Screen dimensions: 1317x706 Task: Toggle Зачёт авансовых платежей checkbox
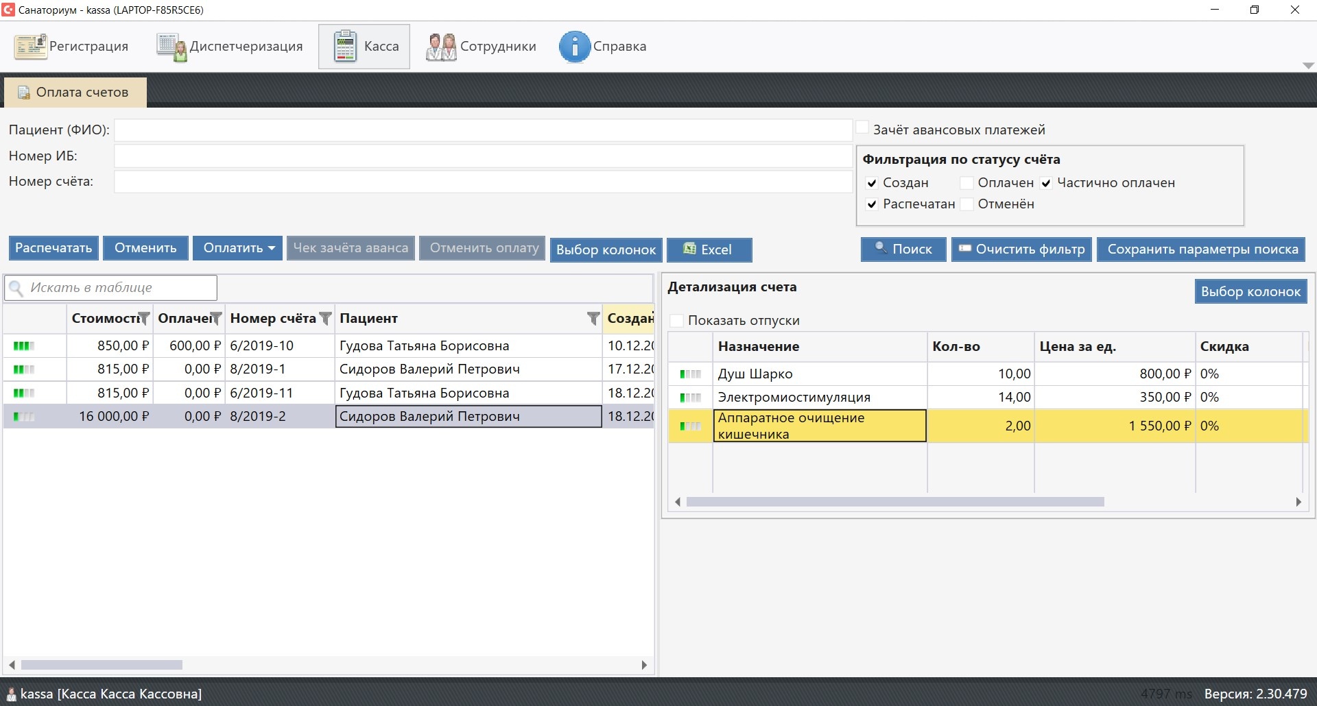[862, 128]
